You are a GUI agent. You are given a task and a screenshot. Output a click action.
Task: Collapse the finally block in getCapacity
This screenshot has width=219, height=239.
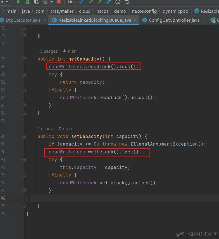tap(24, 90)
